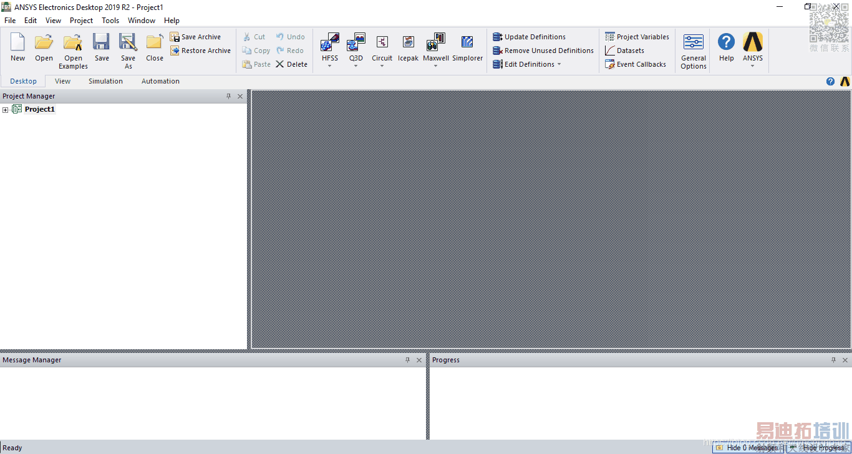This screenshot has width=852, height=454.
Task: Close the Project Manager panel
Action: [x=240, y=96]
